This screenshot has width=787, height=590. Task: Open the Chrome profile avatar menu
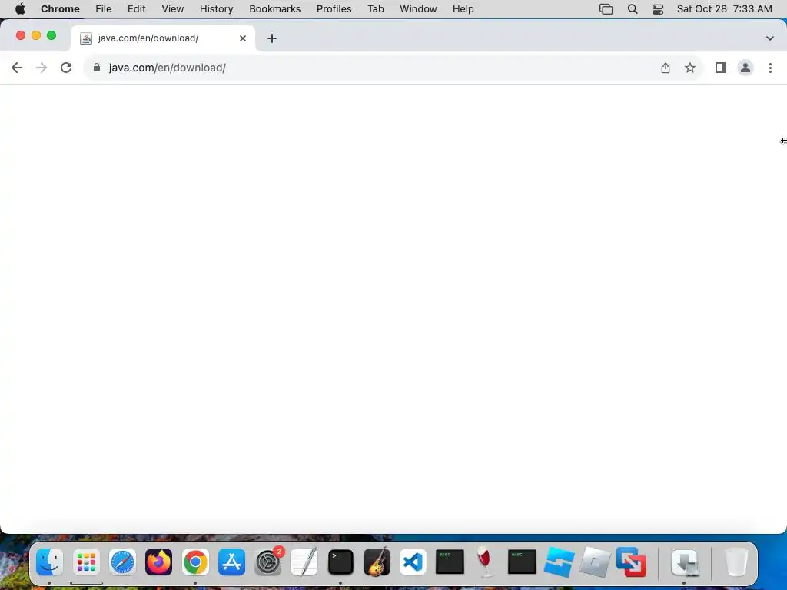click(x=745, y=68)
